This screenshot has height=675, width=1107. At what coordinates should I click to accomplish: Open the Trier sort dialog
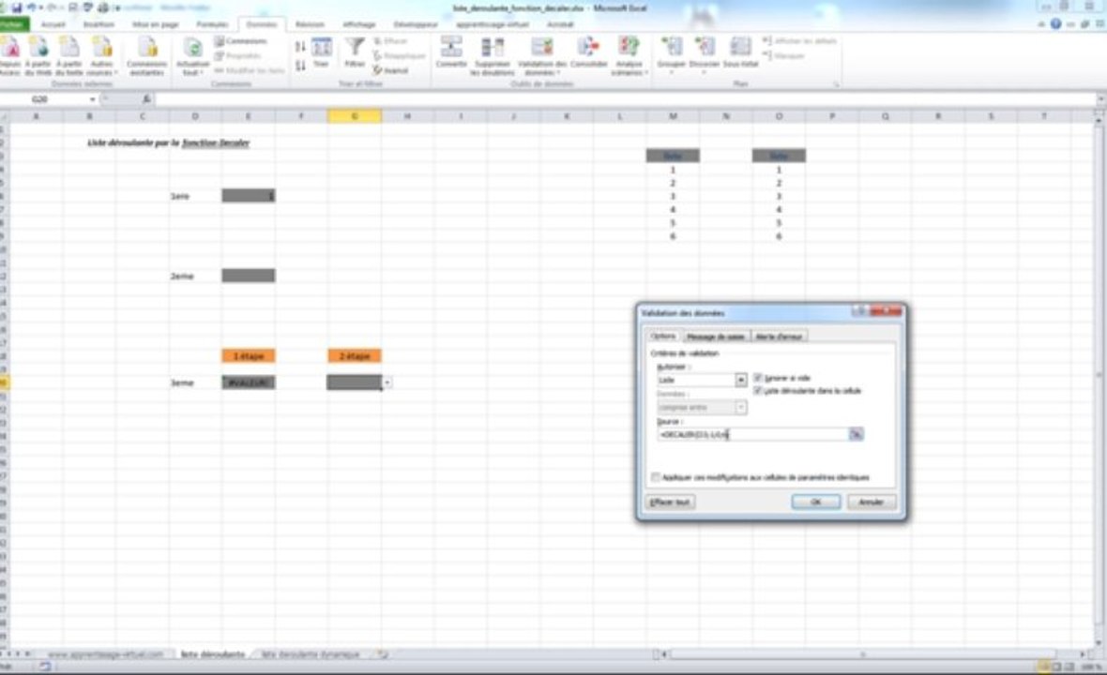[321, 52]
